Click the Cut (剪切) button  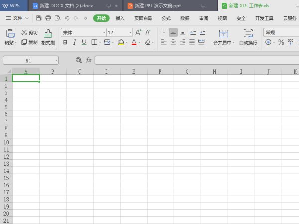[x=29, y=33]
